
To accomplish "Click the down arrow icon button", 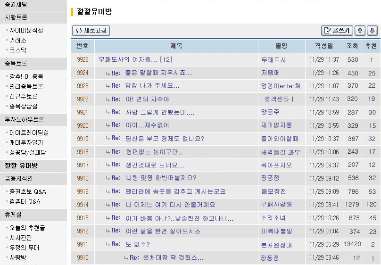I will 372,31.
